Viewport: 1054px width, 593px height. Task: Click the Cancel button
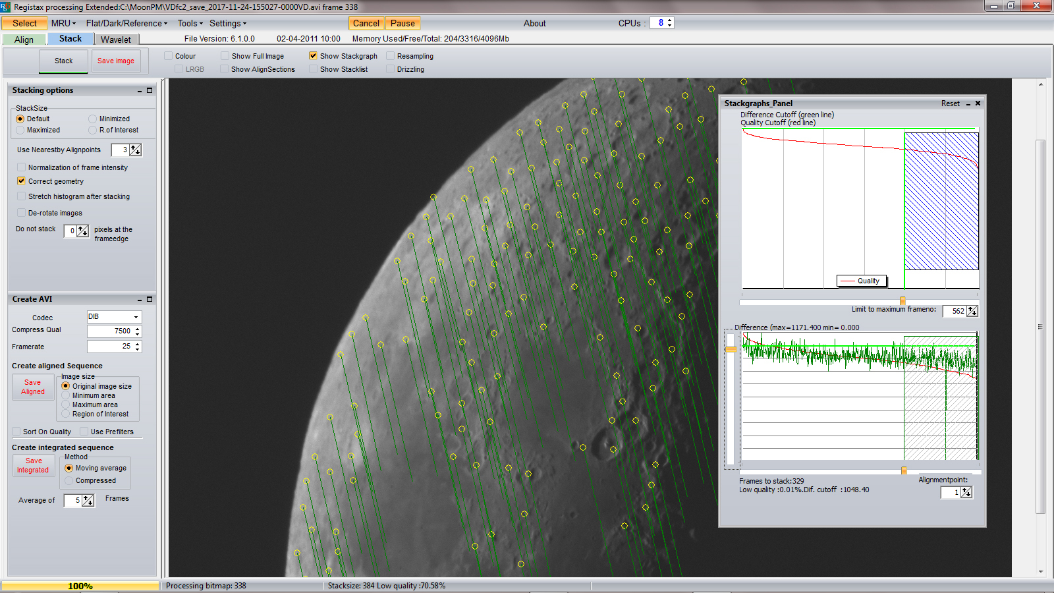tap(366, 23)
